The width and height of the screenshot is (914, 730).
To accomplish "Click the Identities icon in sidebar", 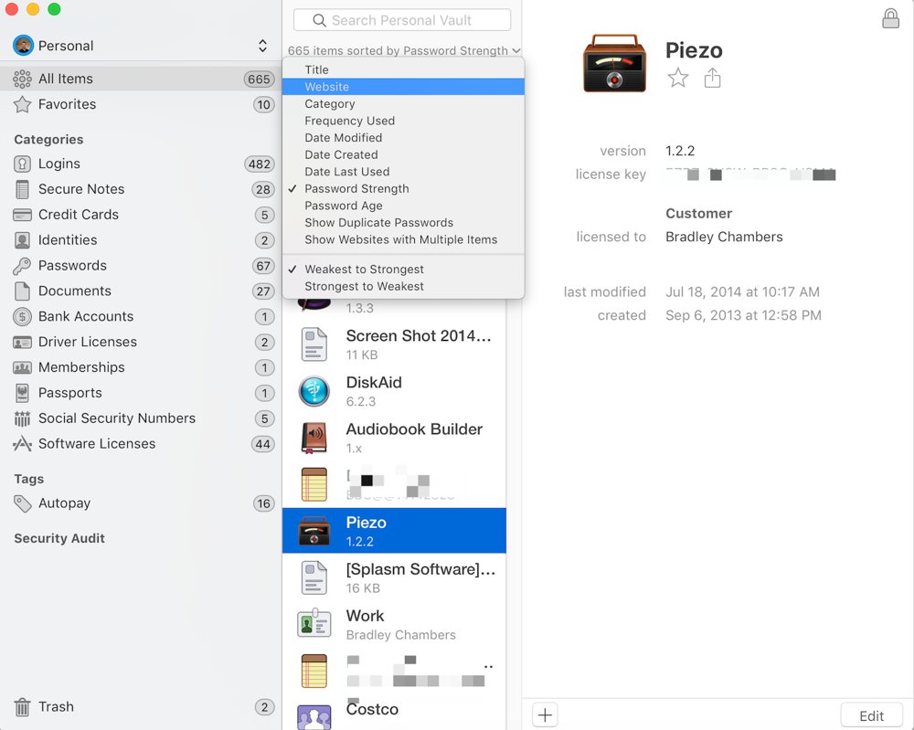I will coord(22,240).
